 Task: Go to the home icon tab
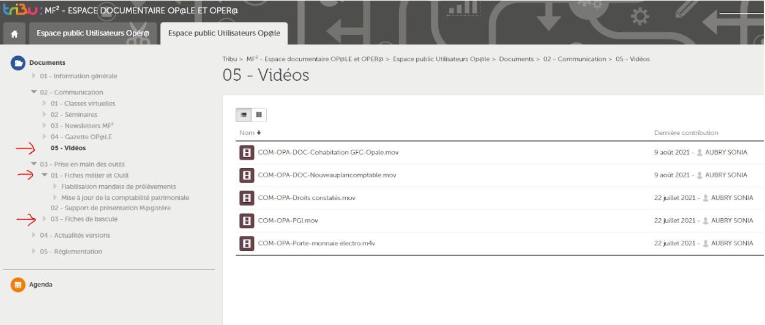(x=13, y=34)
